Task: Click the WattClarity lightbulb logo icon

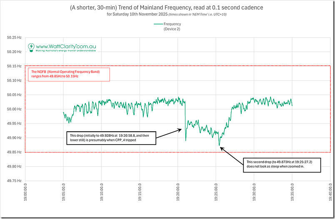Action: tap(32, 47)
